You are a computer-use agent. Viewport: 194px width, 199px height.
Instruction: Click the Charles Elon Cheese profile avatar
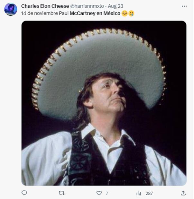point(11,9)
